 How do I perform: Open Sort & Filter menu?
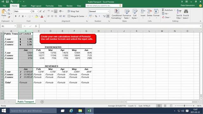point(179,14)
